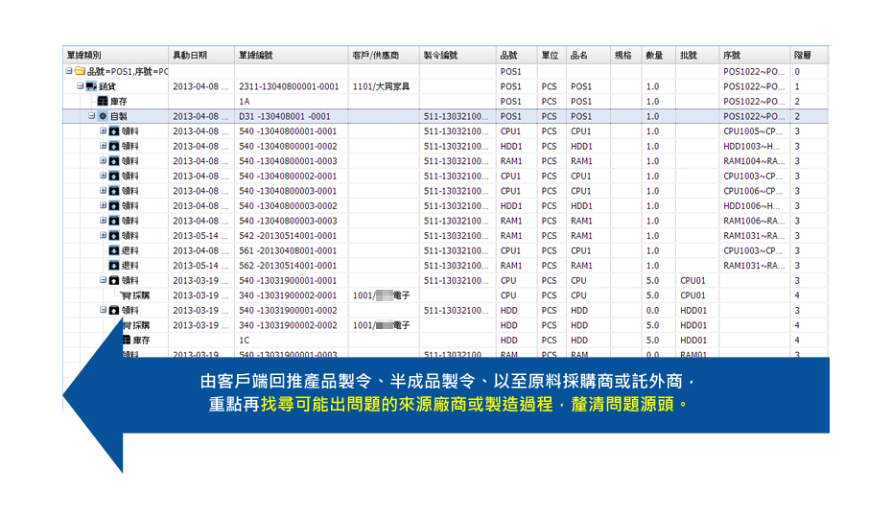Viewport: 892px width, 518px height.
Task: Expand the 領料 row 540-13040800001-0002
Action: [x=104, y=147]
